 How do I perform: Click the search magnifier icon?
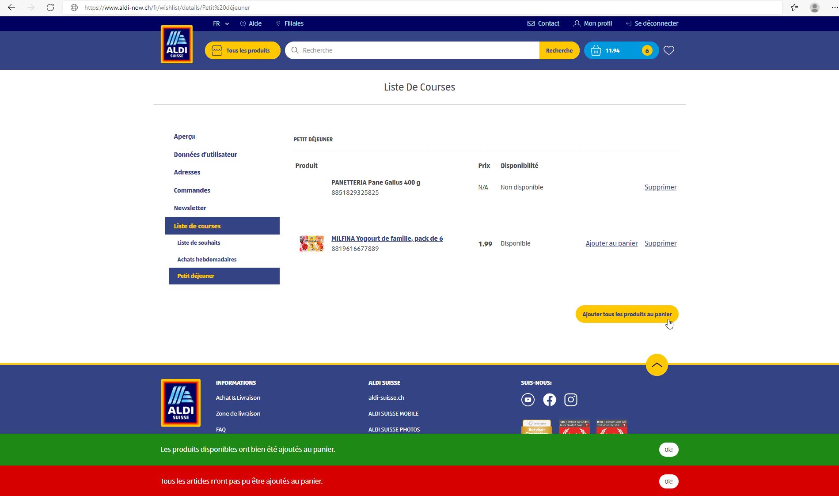[295, 50]
